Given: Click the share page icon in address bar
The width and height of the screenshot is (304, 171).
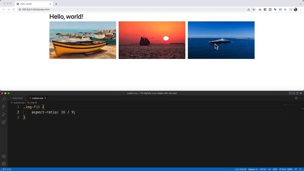Looking at the screenshot, I should (248, 9).
